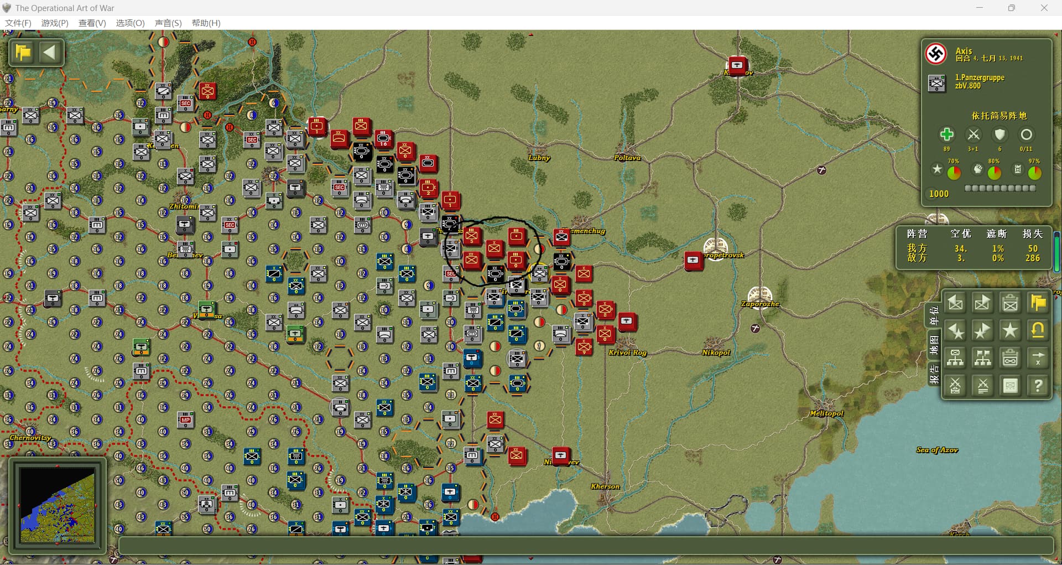Viewport: 1062px width, 565px height.
Task: Click the vertical green bar beside losses panel
Action: [x=1057, y=251]
